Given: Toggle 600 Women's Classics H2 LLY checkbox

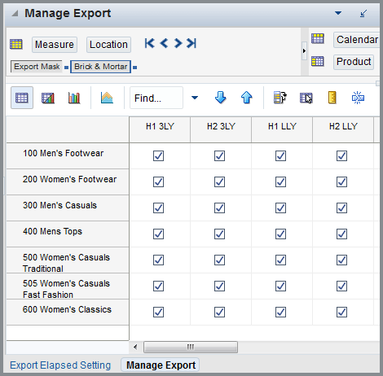Looking at the screenshot, I should 341,313.
